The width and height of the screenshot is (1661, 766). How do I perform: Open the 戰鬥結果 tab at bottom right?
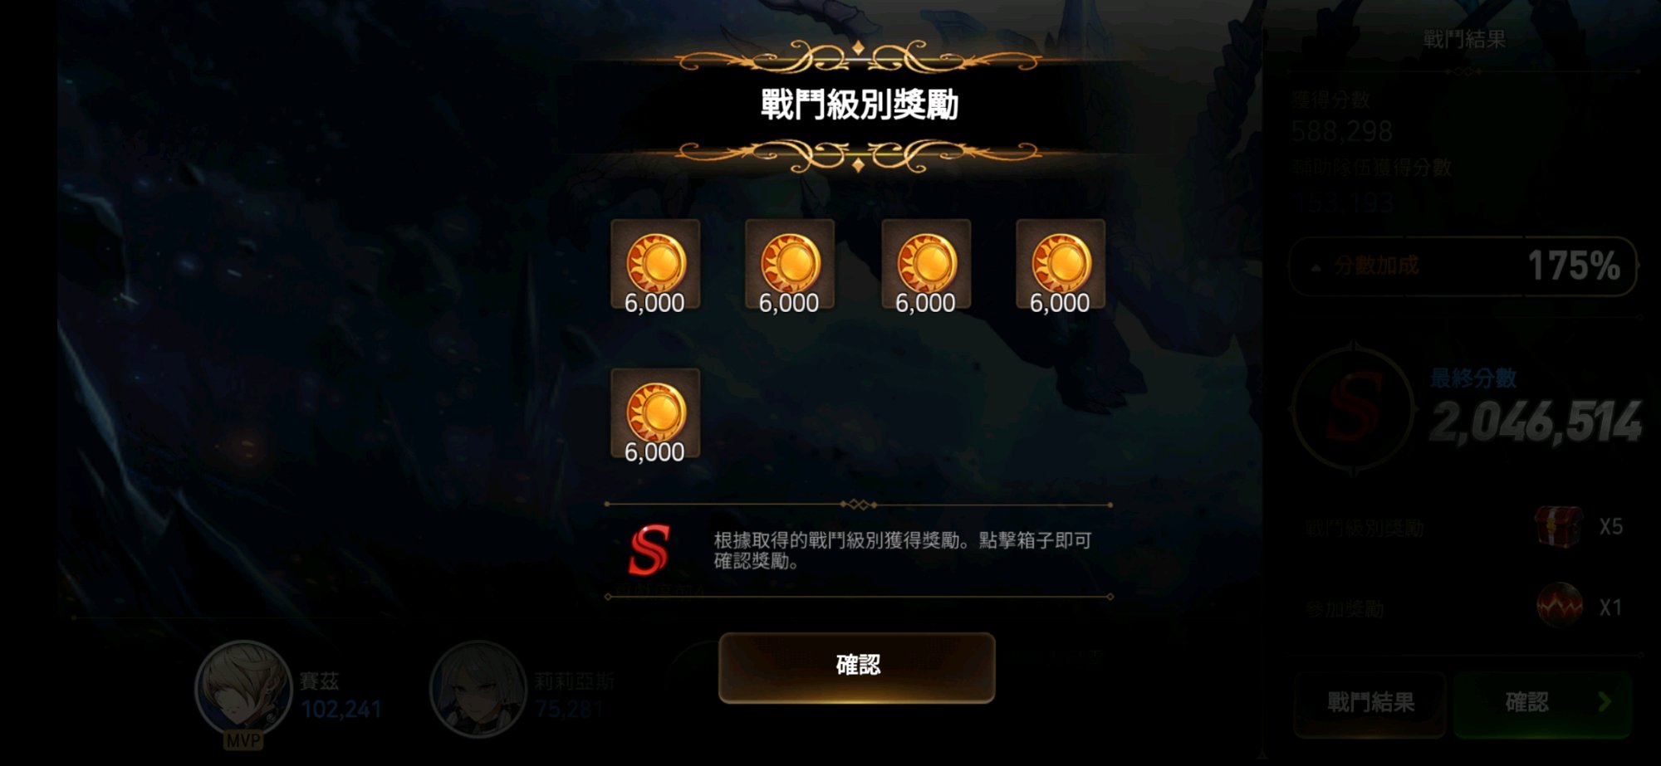(1370, 703)
